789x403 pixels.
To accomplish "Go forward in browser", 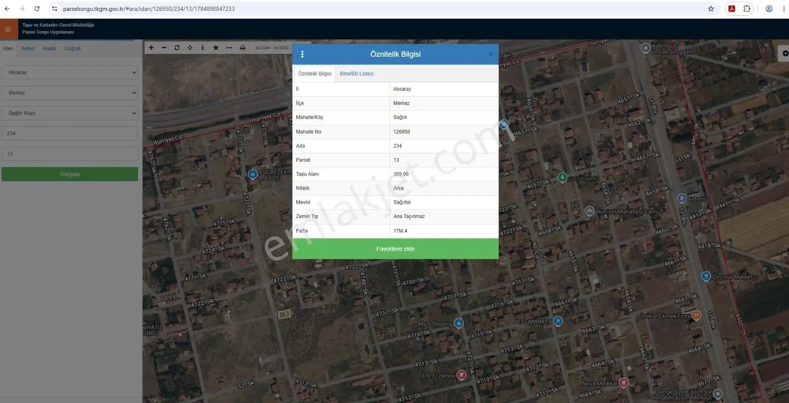I will [x=22, y=9].
